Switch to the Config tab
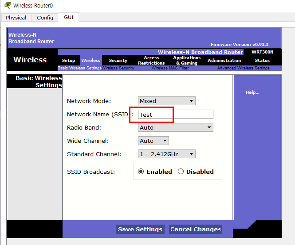Screen dimensions: 295x245 (x=45, y=18)
